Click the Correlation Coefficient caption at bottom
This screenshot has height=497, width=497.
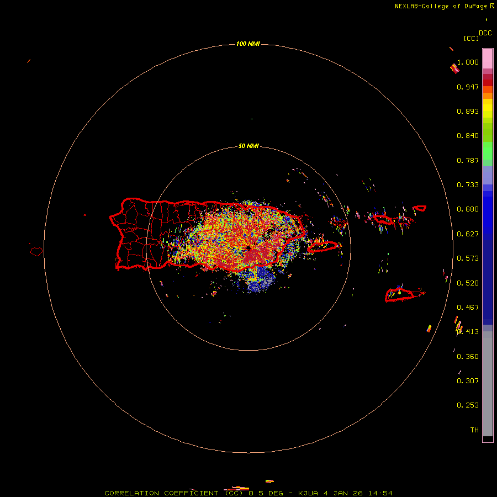(x=248, y=493)
